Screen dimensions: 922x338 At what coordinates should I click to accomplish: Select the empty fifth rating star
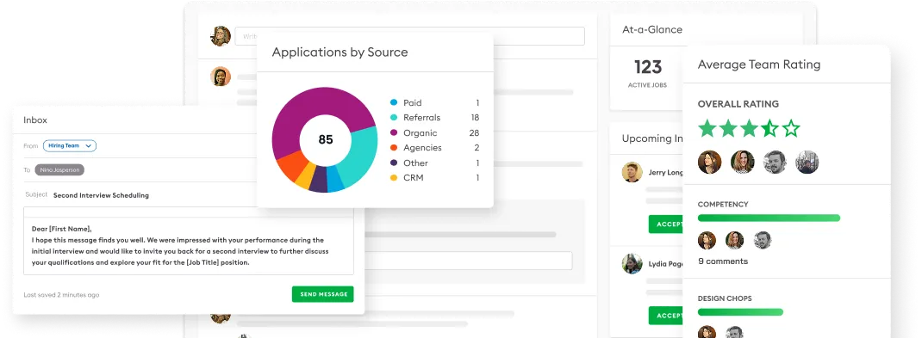(792, 128)
